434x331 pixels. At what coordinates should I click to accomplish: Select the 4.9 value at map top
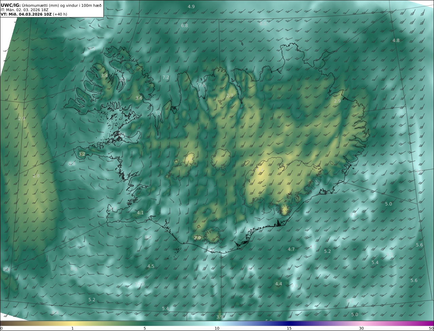pyautogui.click(x=191, y=7)
